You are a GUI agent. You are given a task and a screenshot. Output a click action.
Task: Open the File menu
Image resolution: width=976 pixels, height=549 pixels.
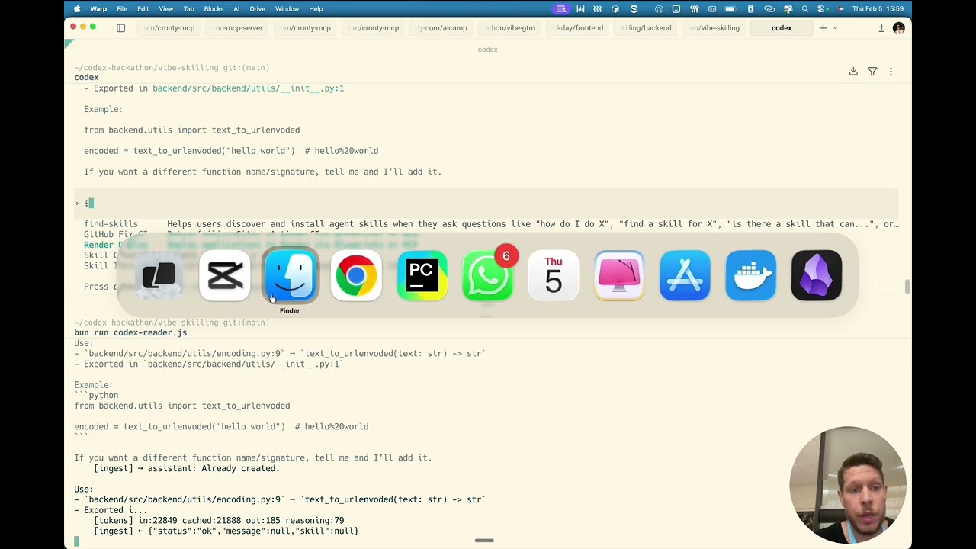[x=122, y=9]
